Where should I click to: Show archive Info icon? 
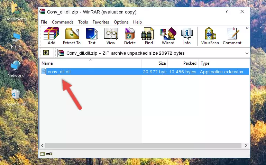click(x=187, y=36)
